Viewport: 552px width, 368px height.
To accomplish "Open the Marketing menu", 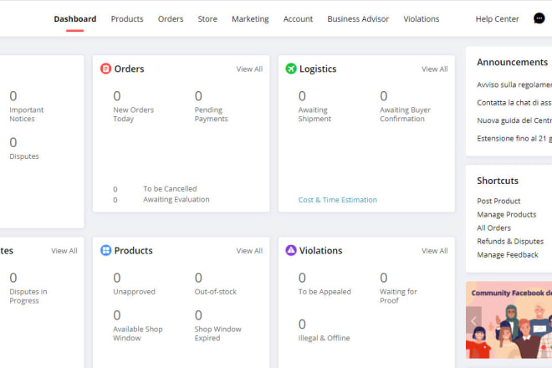I will pyautogui.click(x=250, y=19).
